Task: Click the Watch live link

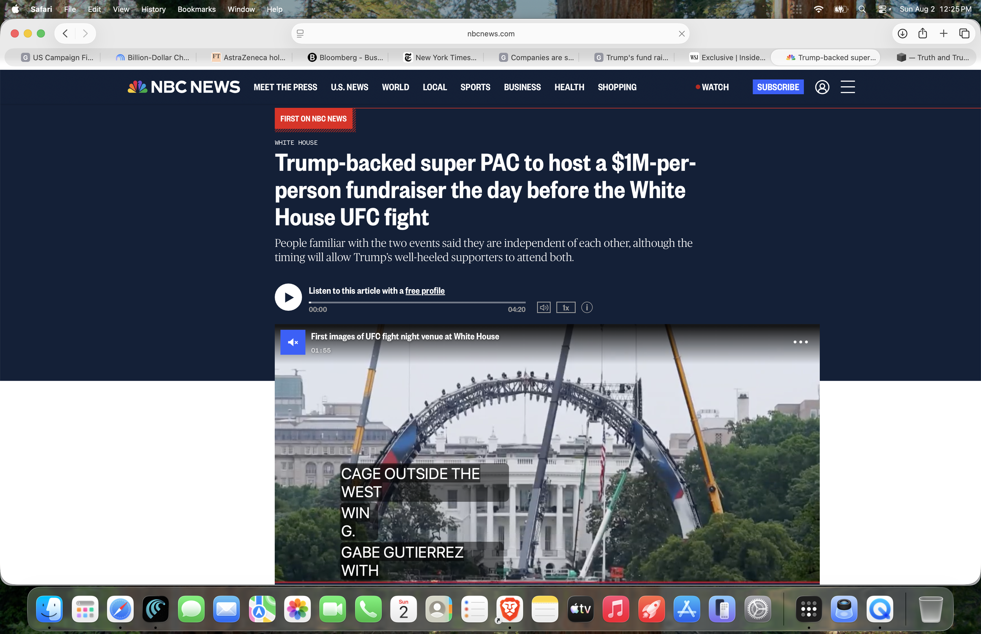Action: 712,87
